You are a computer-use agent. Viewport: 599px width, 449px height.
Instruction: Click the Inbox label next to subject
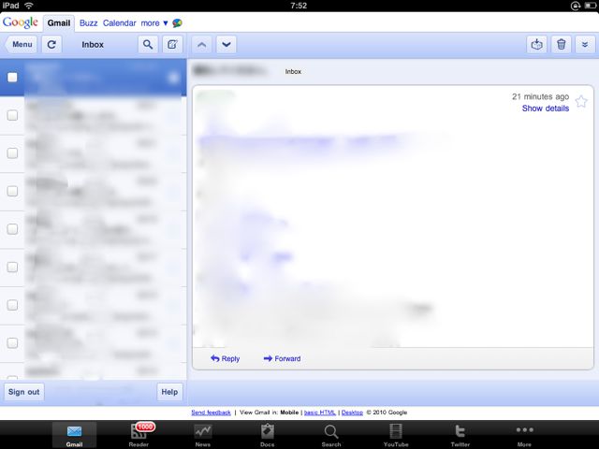(293, 71)
